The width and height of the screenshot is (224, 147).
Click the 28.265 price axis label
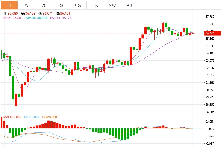tap(210, 112)
